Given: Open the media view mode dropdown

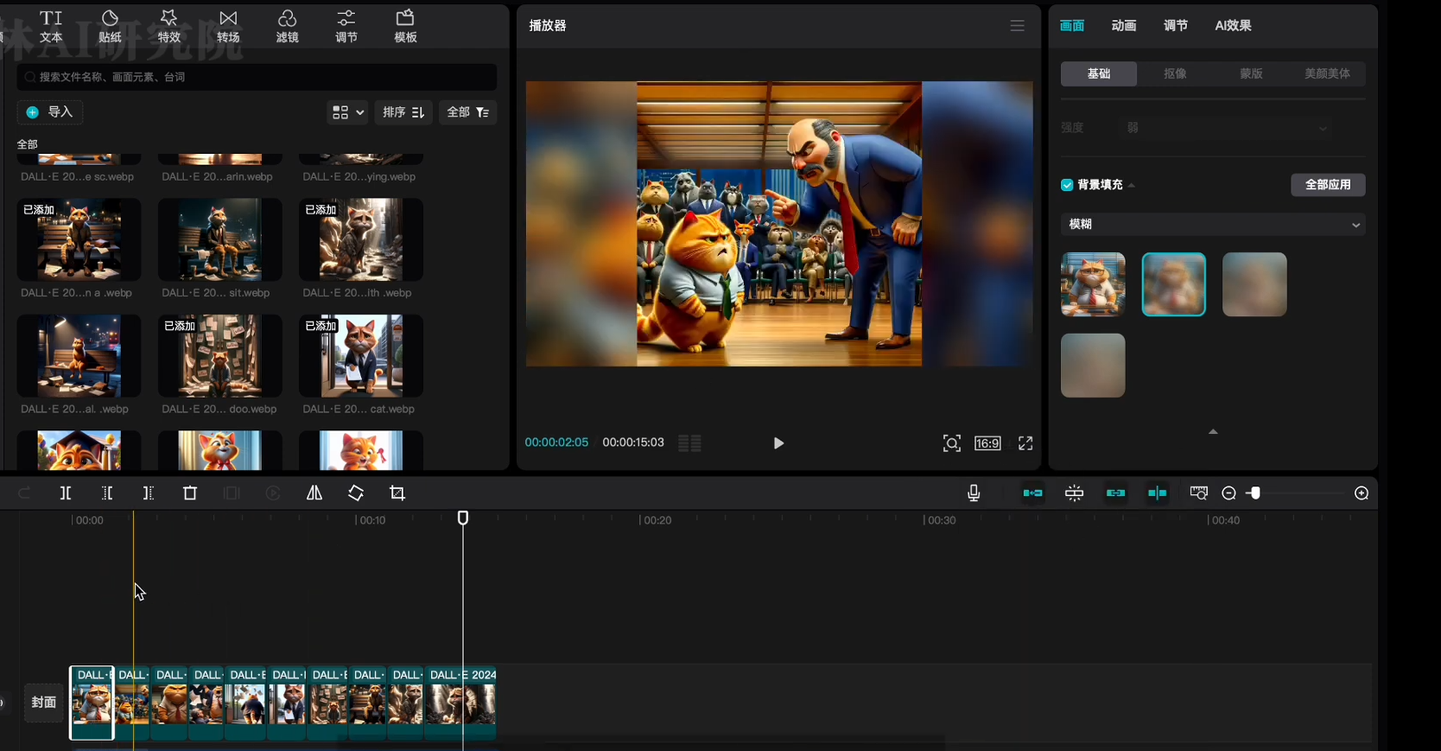Looking at the screenshot, I should 348,112.
